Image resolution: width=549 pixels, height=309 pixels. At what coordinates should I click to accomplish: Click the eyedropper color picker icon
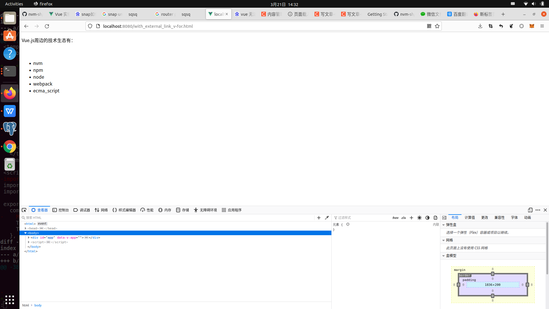[327, 218]
